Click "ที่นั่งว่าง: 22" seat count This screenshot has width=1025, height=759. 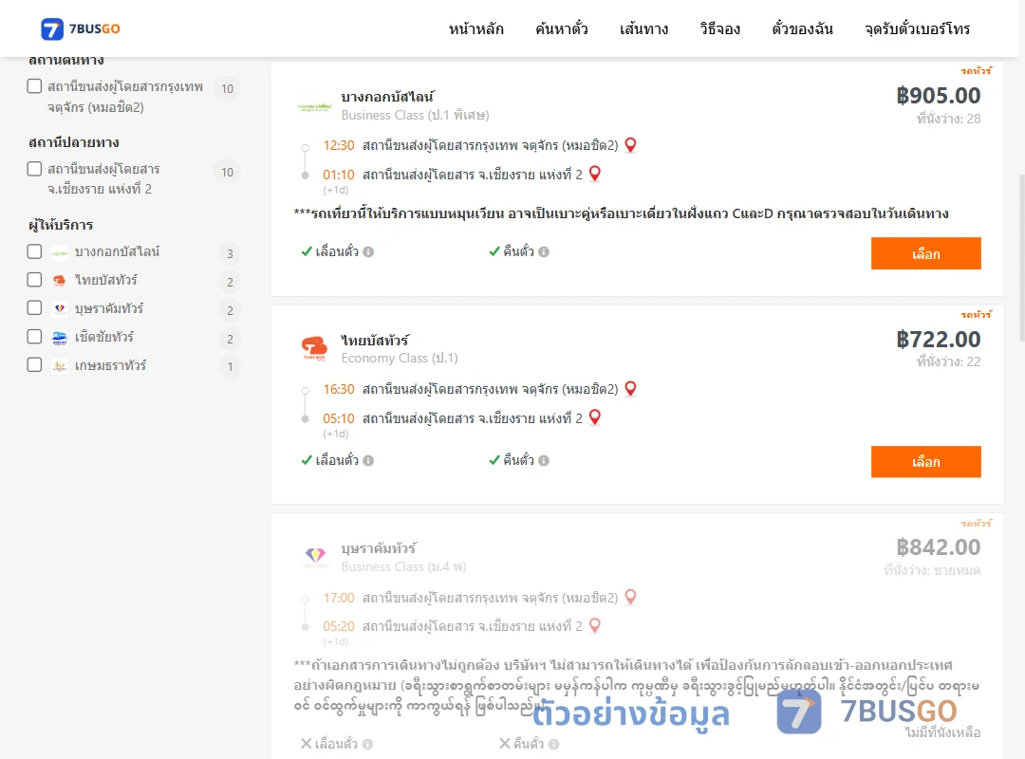[948, 361]
